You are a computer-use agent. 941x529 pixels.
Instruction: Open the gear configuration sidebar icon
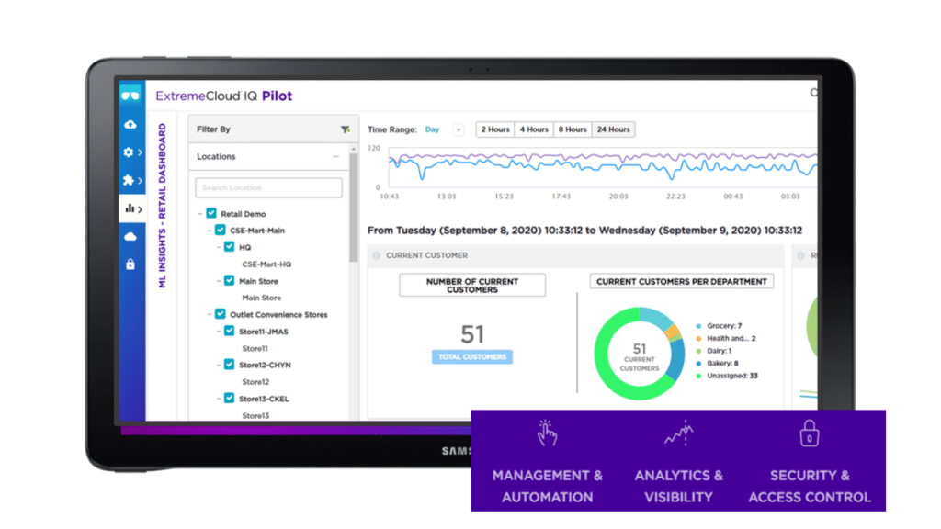129,152
